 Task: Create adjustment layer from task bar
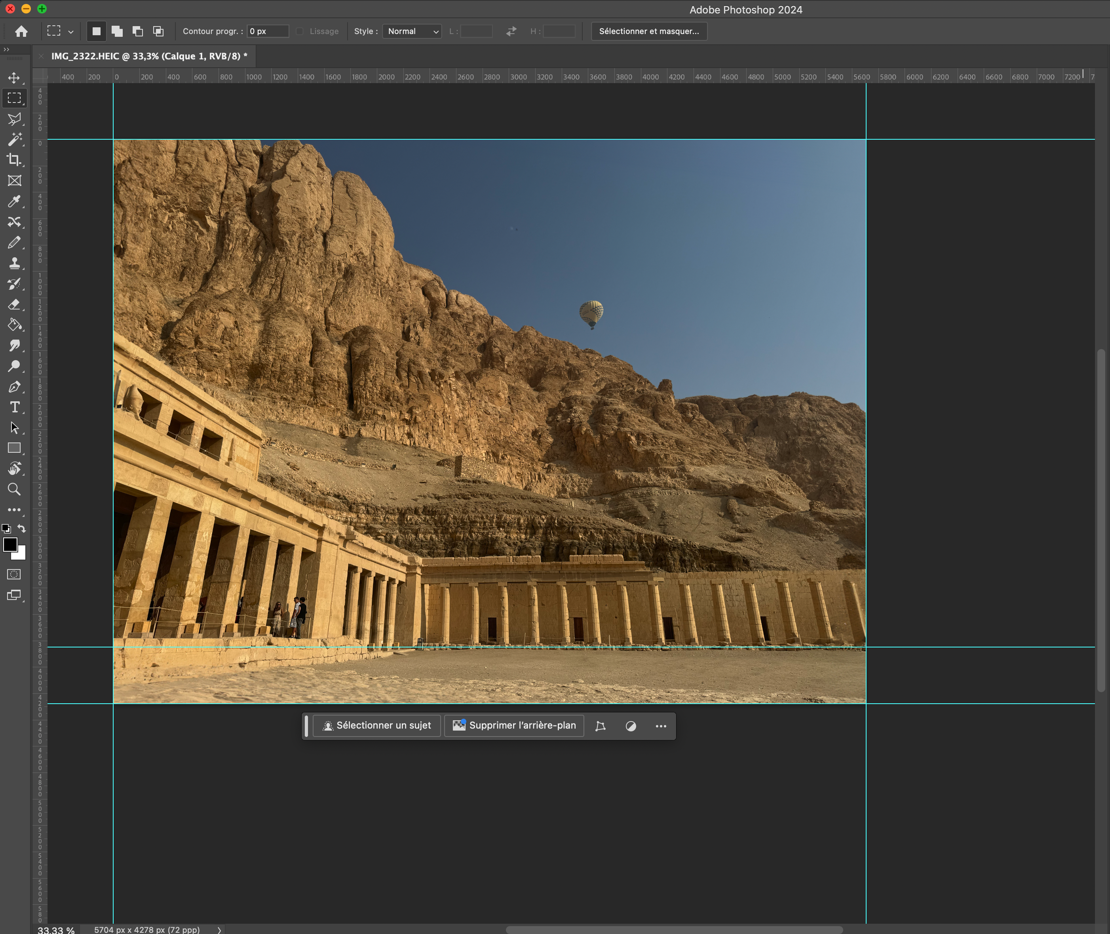point(631,726)
